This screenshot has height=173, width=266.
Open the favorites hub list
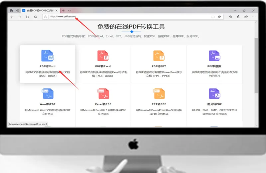[230, 17]
